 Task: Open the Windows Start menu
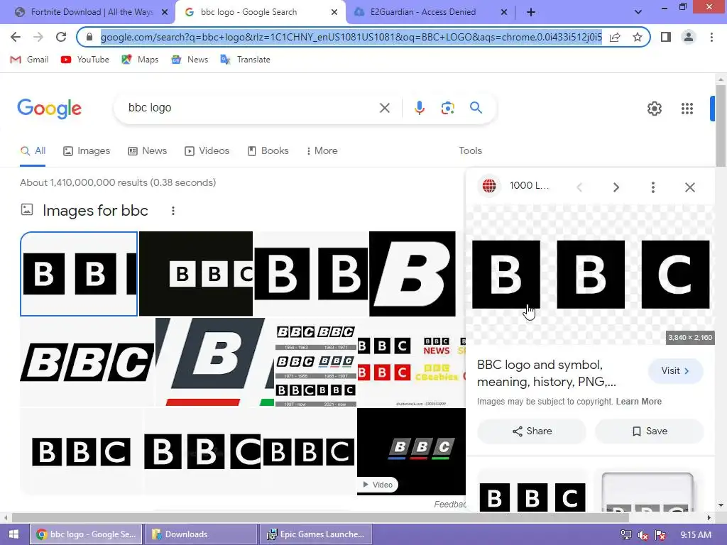pyautogui.click(x=13, y=534)
